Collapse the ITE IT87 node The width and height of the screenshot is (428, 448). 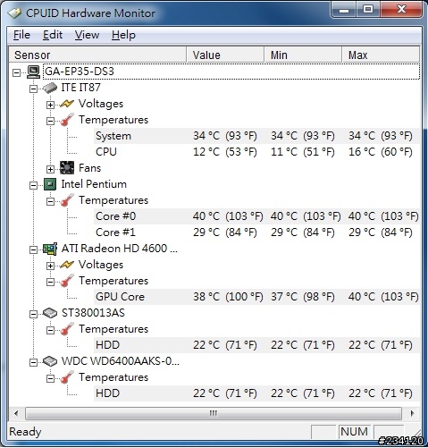click(33, 89)
